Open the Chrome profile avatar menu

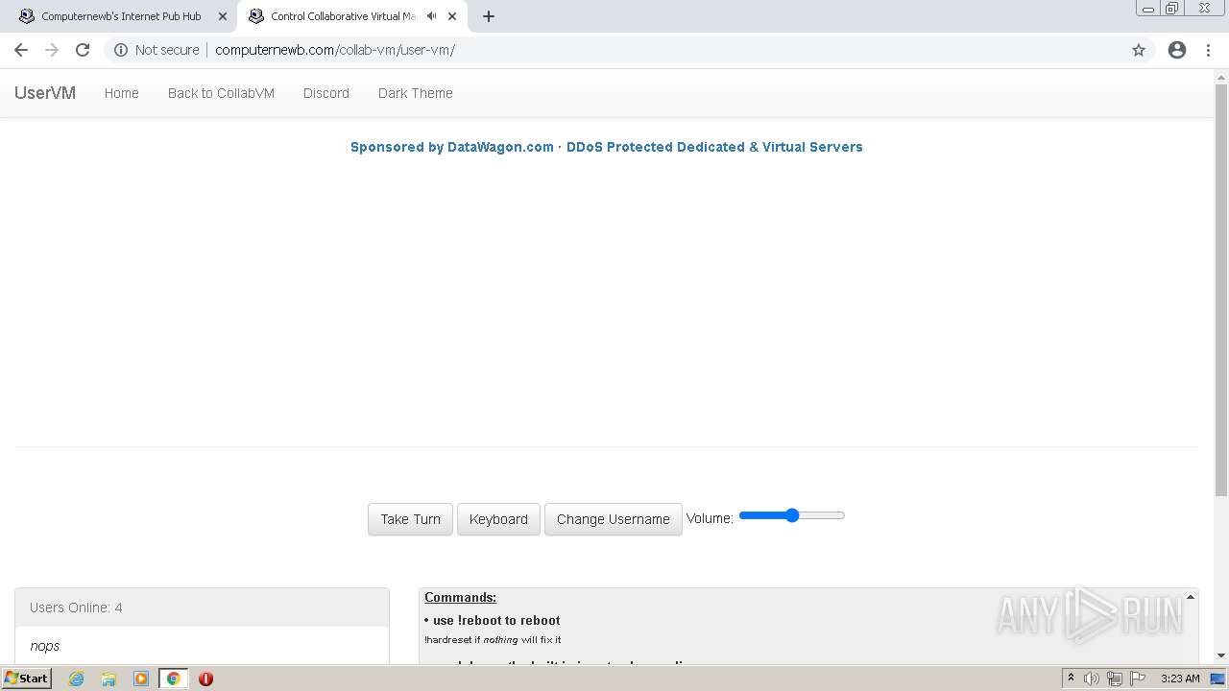click(1177, 50)
